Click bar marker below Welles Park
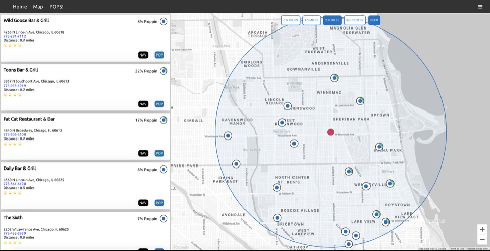The width and height of the screenshot is (490, 251). pyautogui.click(x=294, y=144)
